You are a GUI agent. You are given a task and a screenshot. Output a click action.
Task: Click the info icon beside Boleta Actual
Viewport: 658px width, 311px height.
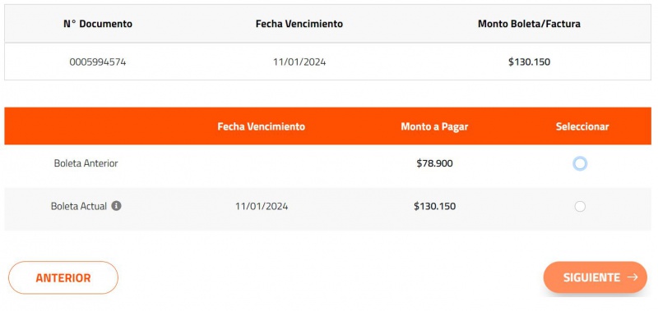116,206
